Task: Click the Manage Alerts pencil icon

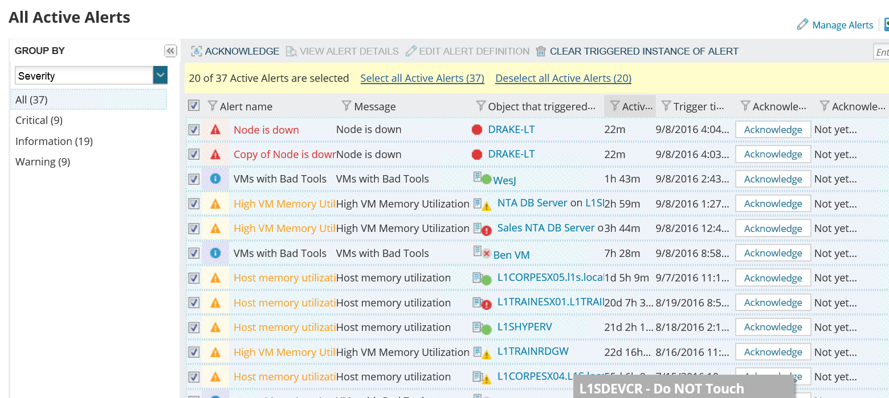Action: [802, 24]
